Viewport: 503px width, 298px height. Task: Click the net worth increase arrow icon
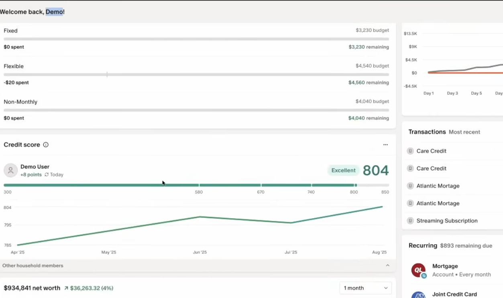click(66, 288)
